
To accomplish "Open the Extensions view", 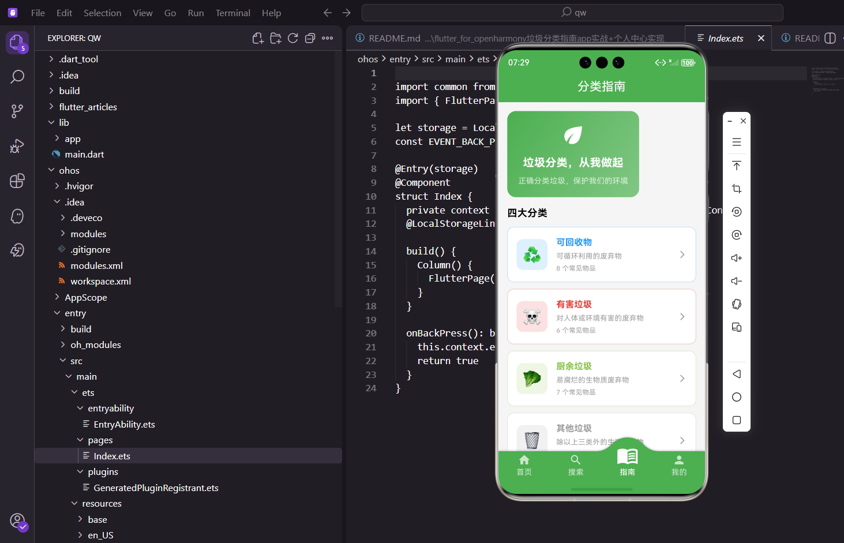I will pyautogui.click(x=17, y=181).
